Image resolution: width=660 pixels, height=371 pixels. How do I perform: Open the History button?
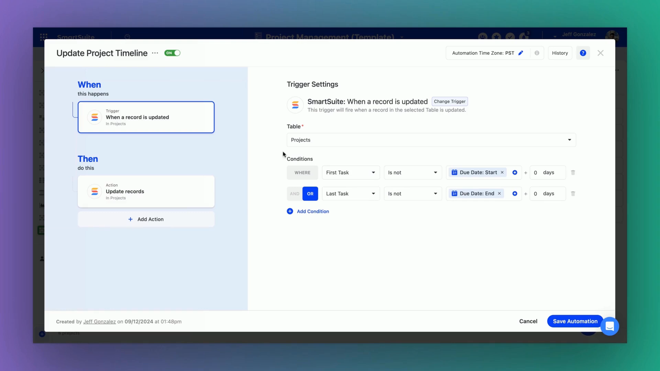(560, 53)
